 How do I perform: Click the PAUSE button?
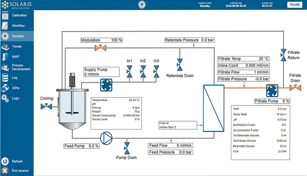pyautogui.click(x=295, y=5)
